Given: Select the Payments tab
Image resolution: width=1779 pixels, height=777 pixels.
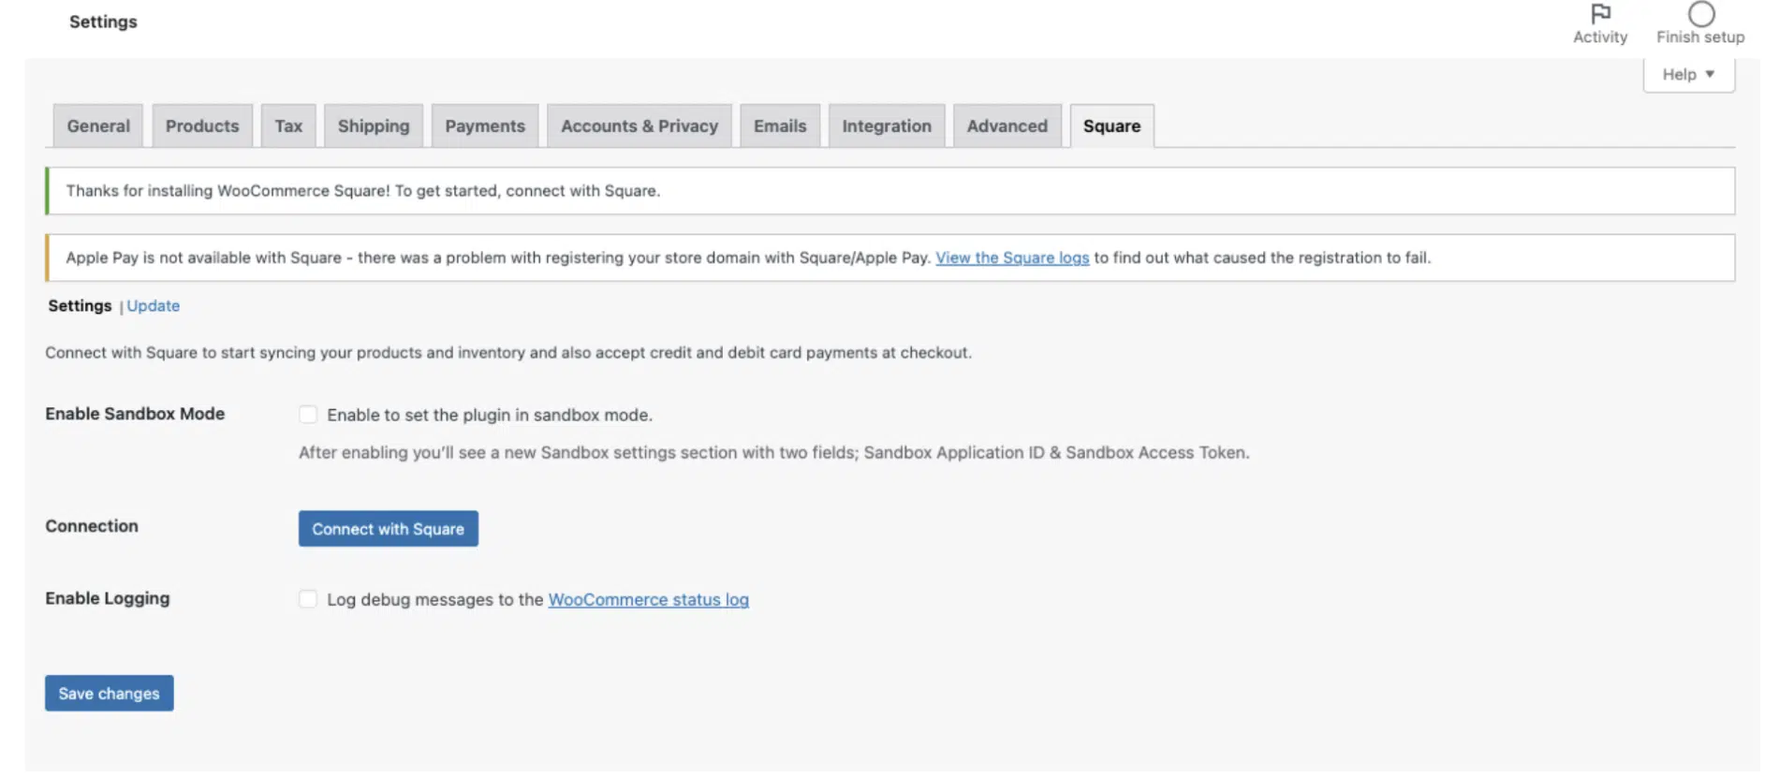Looking at the screenshot, I should coord(485,126).
